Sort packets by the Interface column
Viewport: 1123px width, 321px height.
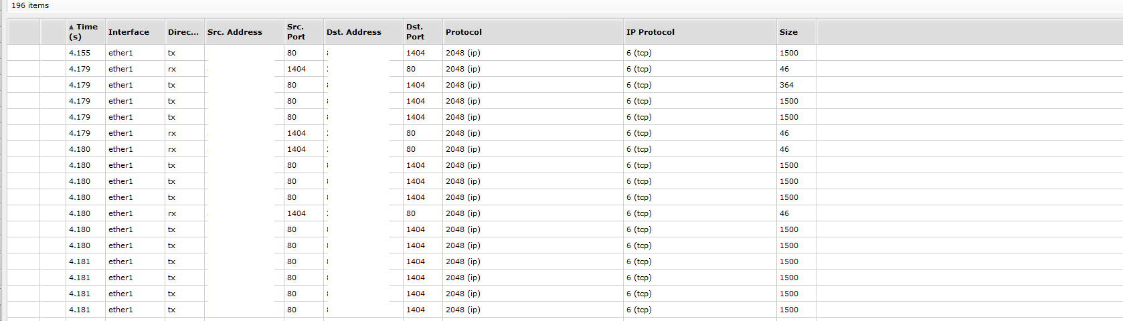135,32
